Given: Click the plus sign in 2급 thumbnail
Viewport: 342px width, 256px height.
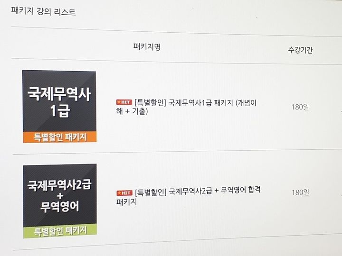Looking at the screenshot, I should 60,196.
